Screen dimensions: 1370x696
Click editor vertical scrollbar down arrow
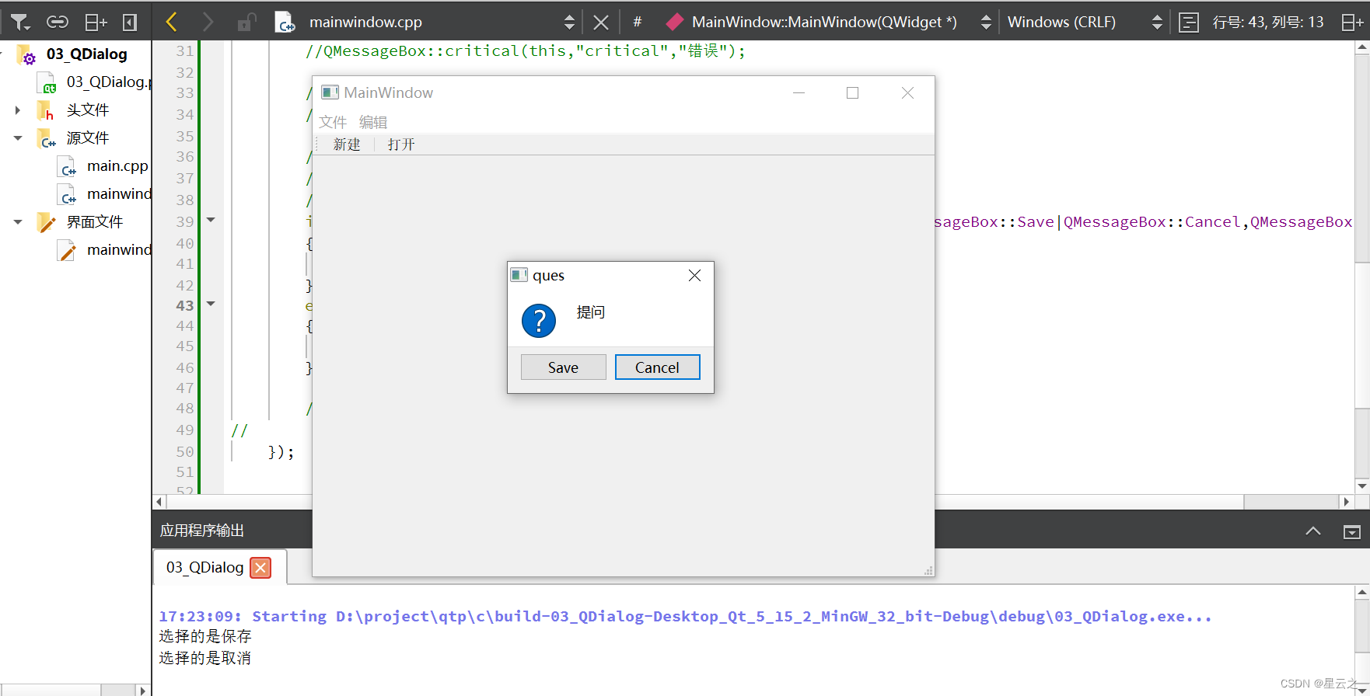coord(1362,486)
